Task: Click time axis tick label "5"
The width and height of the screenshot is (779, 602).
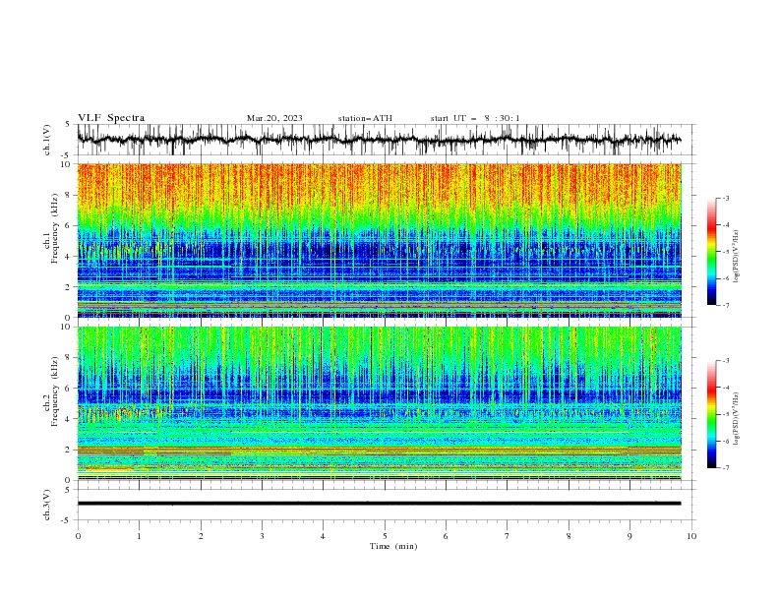Action: 385,536
